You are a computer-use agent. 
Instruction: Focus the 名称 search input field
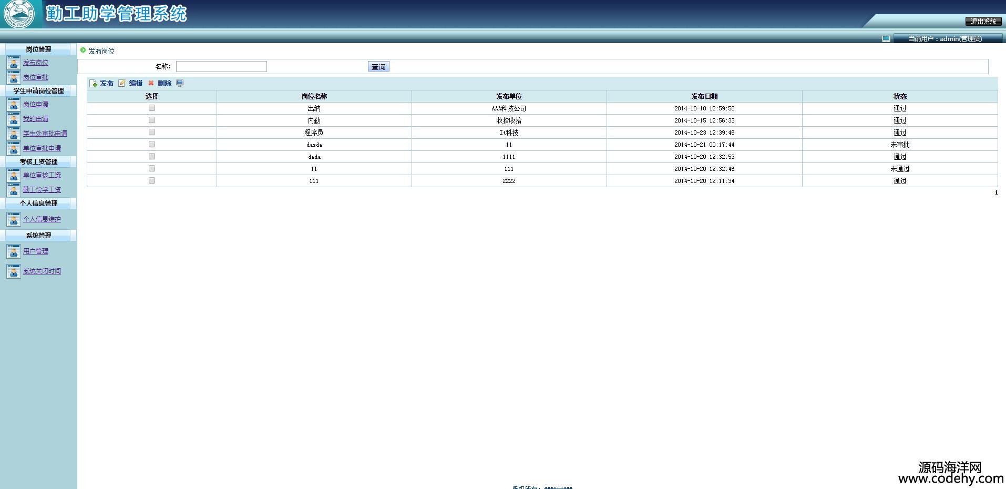[x=221, y=66]
